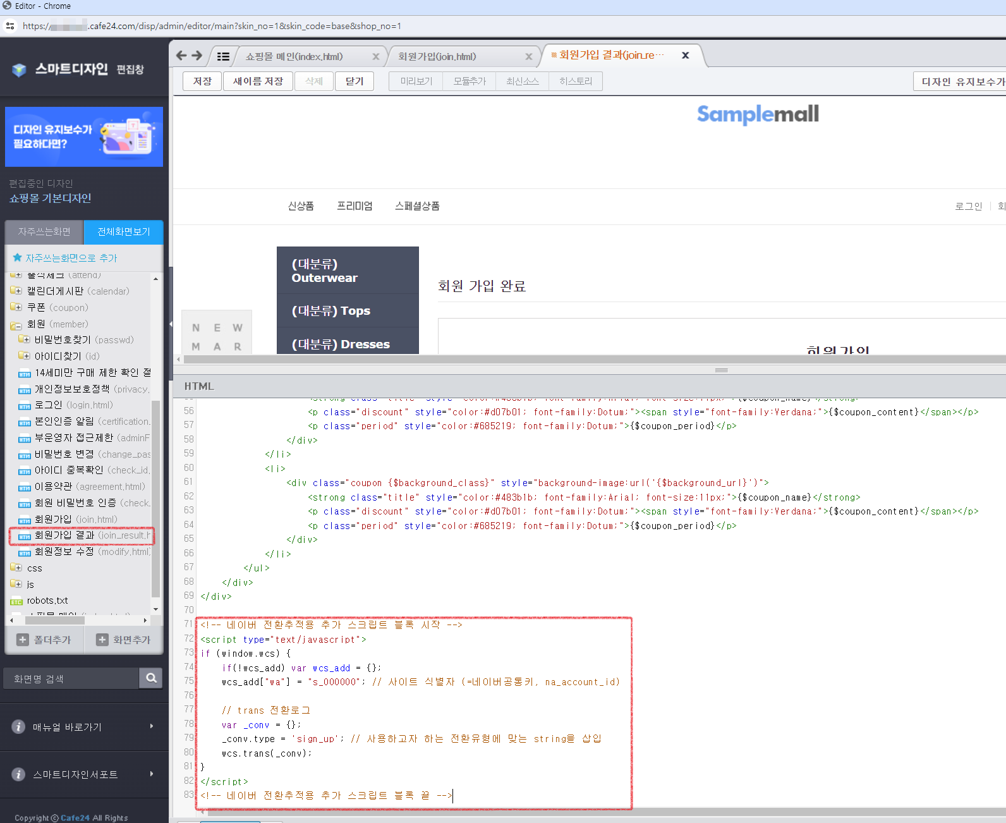Screen dimensions: 1006x823
Task: Switch to the 쇼핑몰 메인(index.html) tab
Action: (x=294, y=56)
